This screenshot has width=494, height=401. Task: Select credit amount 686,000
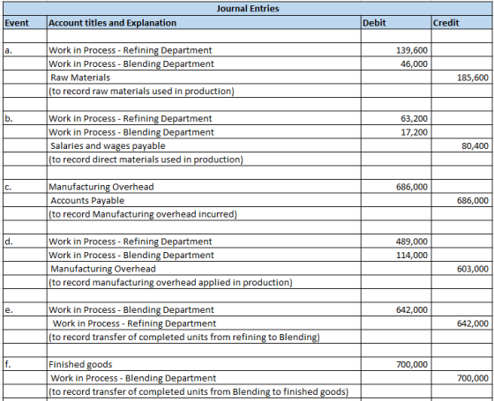(x=461, y=200)
